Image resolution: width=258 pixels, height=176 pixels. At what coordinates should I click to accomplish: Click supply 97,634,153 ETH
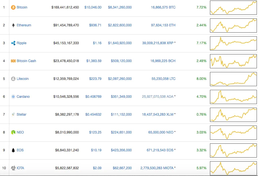163,25
